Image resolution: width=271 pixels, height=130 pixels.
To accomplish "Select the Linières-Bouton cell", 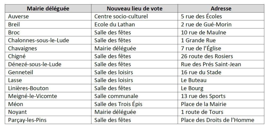I will coord(48,88).
